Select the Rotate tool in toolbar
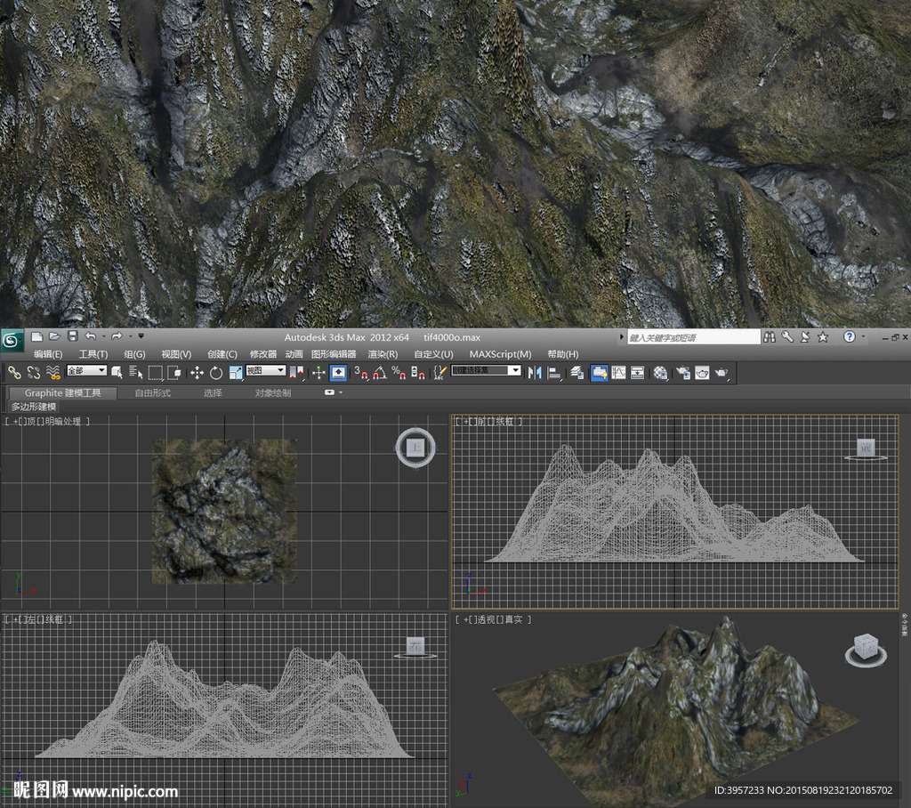This screenshot has width=911, height=808. coord(216,373)
